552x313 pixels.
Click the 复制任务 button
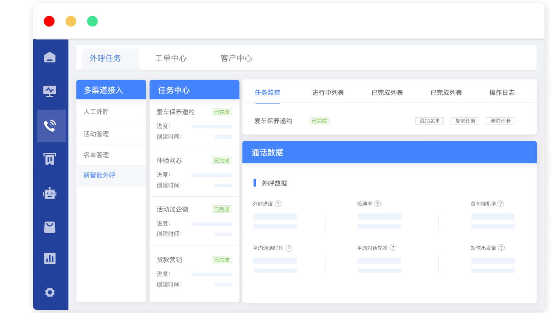[x=464, y=121]
